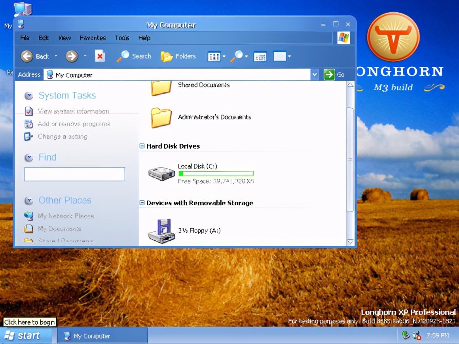The image size is (459, 344).
Task: Click the 3½ Floppy (A:) label
Action: pyautogui.click(x=199, y=231)
